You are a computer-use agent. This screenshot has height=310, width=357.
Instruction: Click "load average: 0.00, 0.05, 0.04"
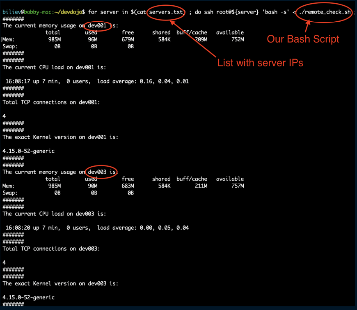(x=143, y=228)
